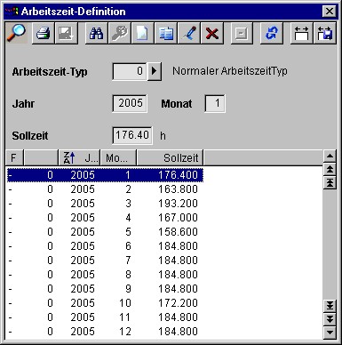Click the magnifying glass icon
This screenshot has width=342, height=345.
click(x=17, y=33)
